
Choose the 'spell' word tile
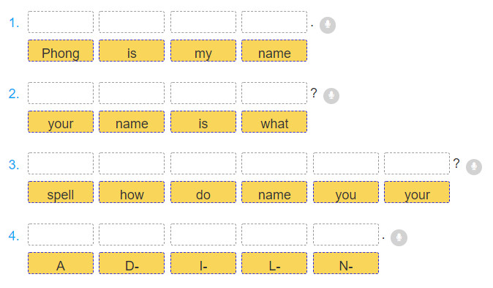[61, 192]
